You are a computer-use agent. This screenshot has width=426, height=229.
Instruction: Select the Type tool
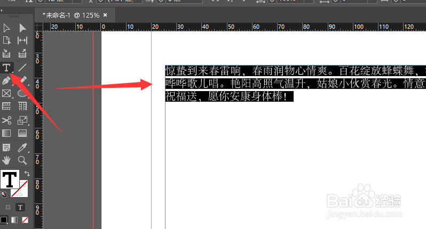pyautogui.click(x=6, y=68)
